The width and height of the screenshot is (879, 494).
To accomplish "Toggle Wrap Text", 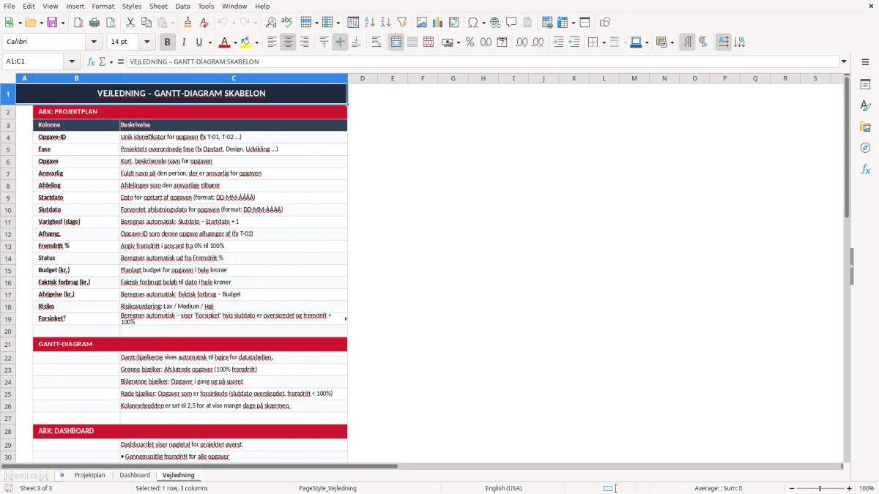I will (x=377, y=42).
